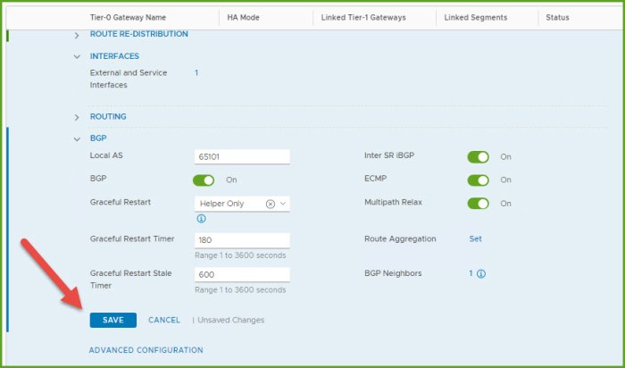Toggle the BGP switch off
This screenshot has width=625, height=368.
point(204,180)
